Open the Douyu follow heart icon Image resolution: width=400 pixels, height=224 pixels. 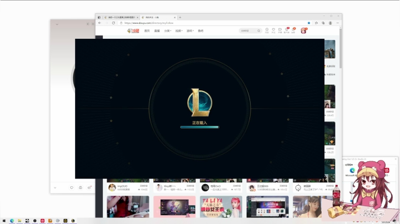click(273, 30)
